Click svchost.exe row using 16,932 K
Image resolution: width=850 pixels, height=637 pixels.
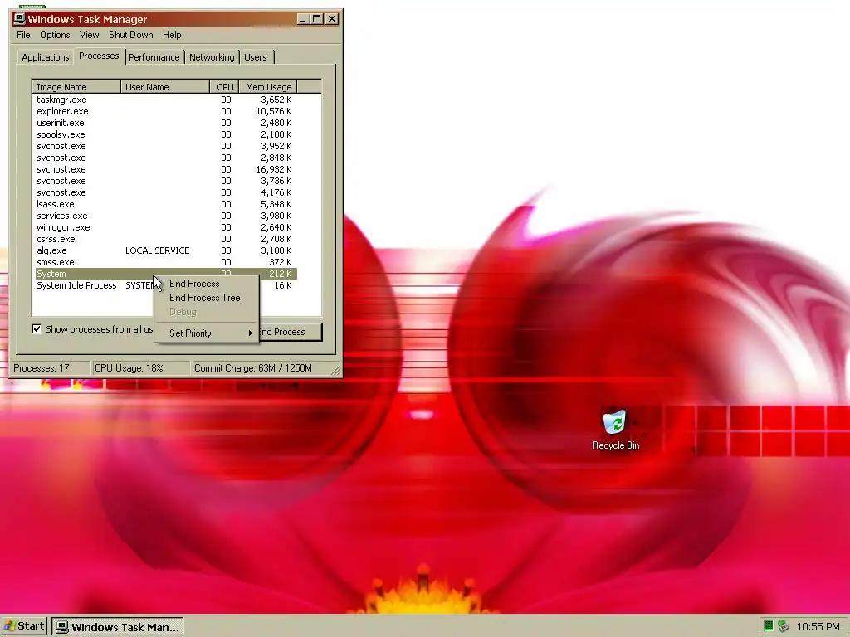click(164, 169)
